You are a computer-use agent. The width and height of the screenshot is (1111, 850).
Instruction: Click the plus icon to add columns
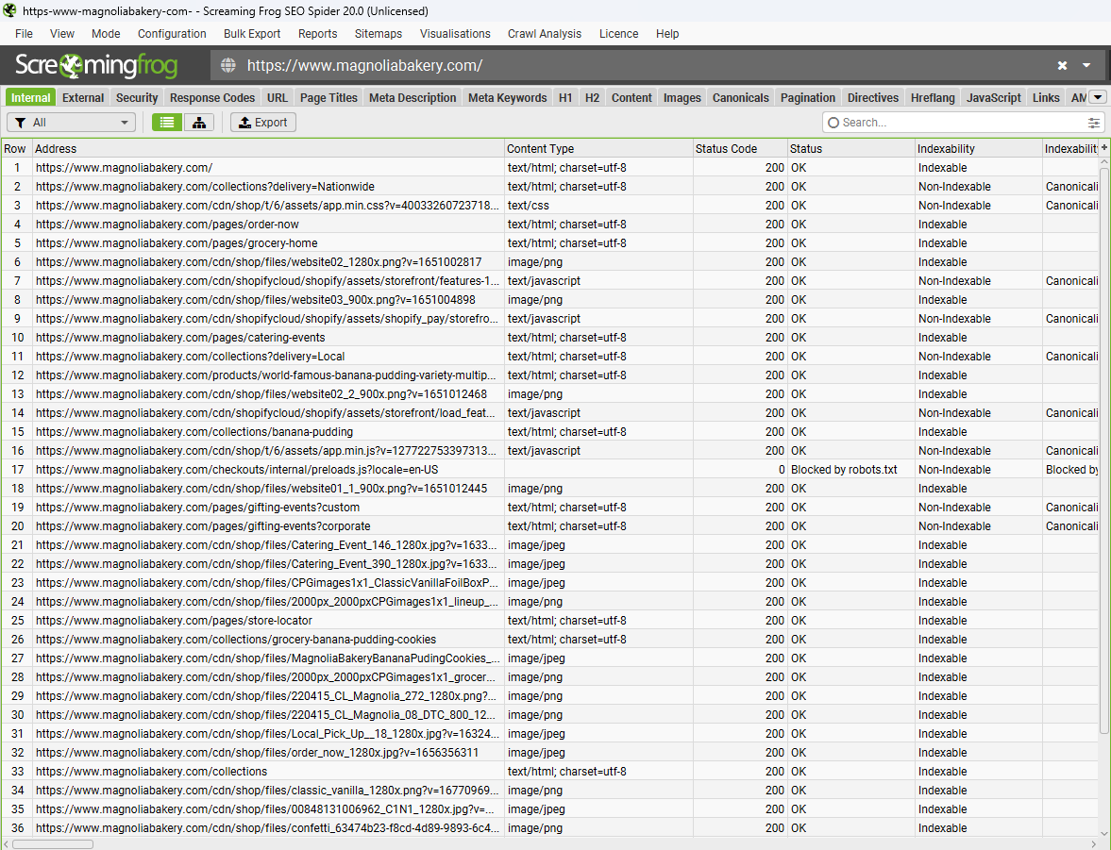pyautogui.click(x=1103, y=148)
